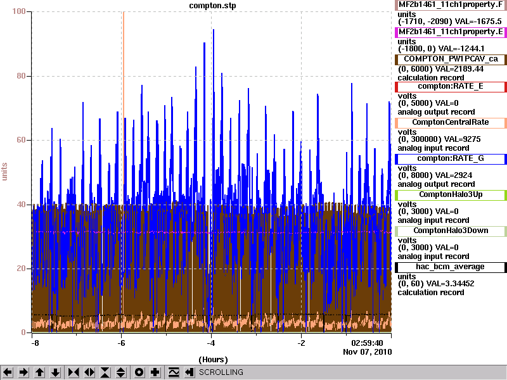Click 'analog input record' under ComptonHalo3Down
Viewport: 507px width, 380px height.
click(433, 256)
